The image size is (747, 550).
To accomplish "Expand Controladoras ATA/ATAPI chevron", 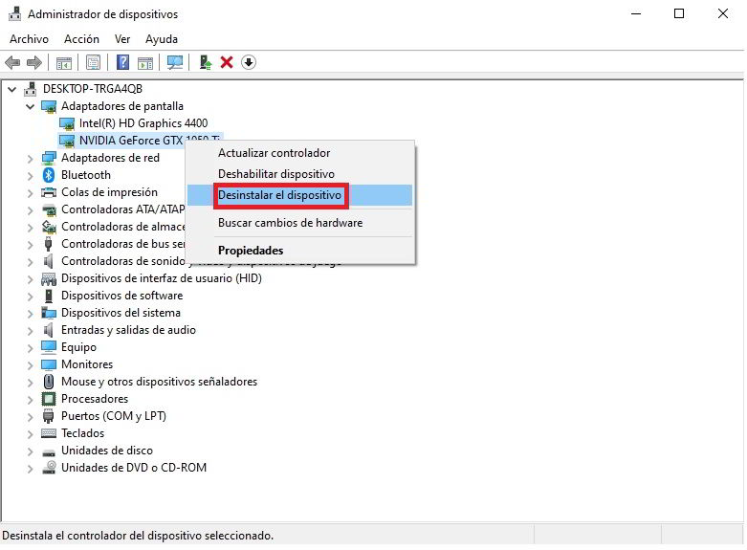I will tap(30, 210).
